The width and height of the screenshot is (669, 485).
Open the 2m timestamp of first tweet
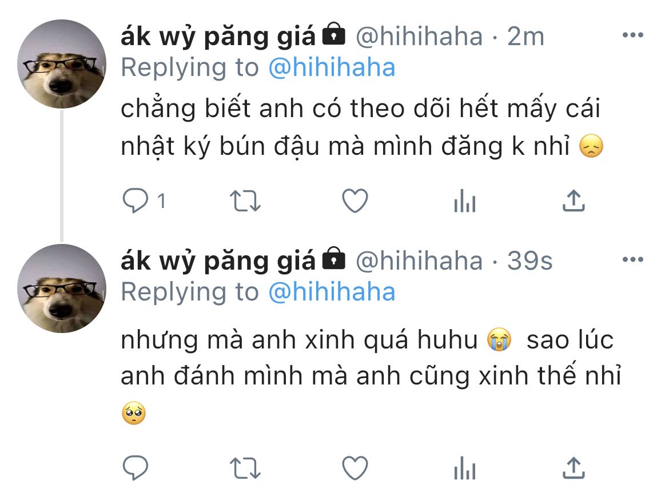[x=525, y=37]
